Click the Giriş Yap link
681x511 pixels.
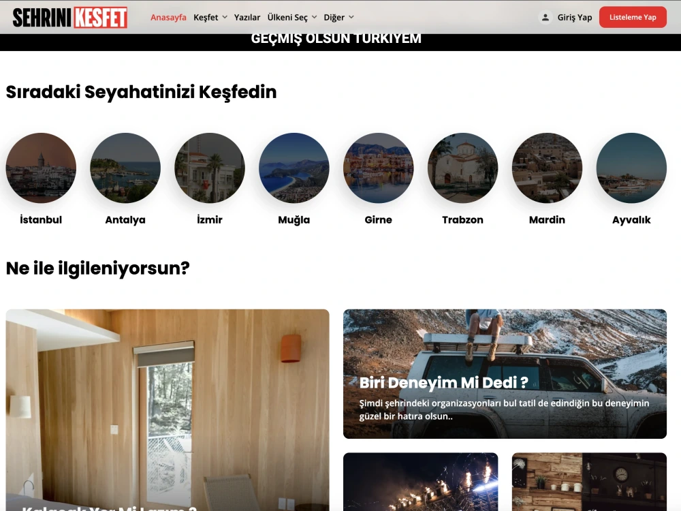point(575,18)
